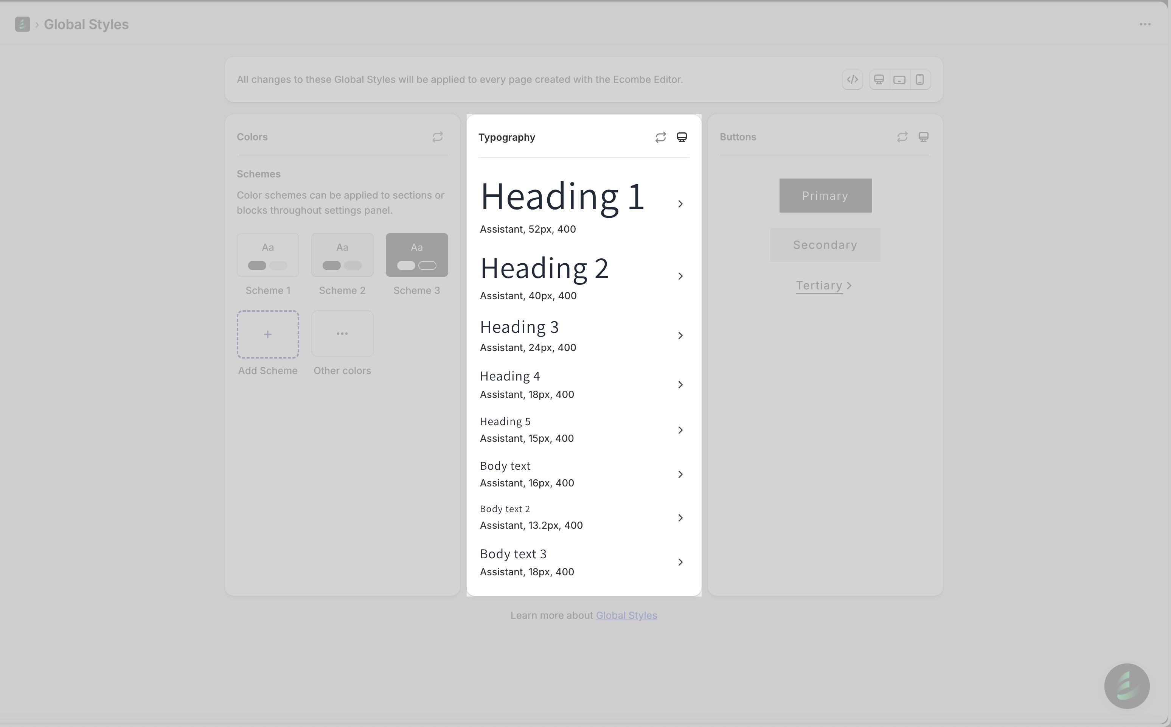This screenshot has height=727, width=1171.
Task: Click Buttons panel device icon
Action: click(x=923, y=137)
